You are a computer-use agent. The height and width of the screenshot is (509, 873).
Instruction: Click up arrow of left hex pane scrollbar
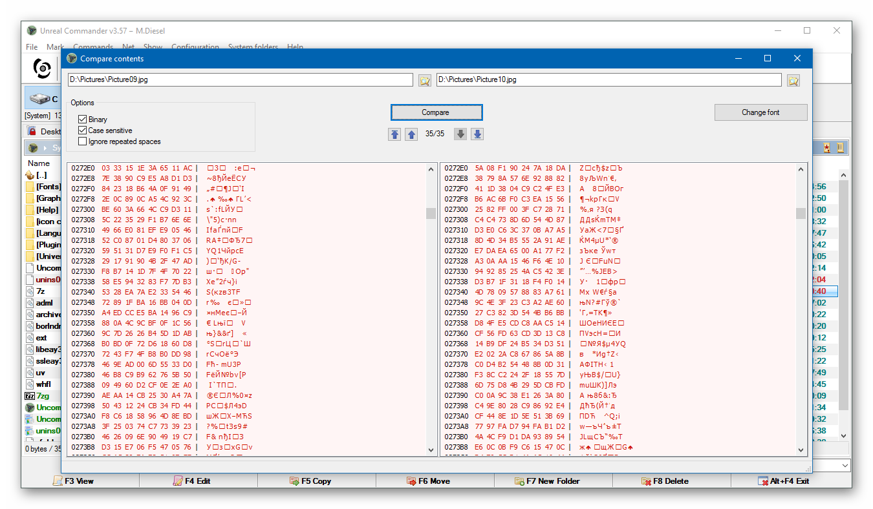coord(431,169)
